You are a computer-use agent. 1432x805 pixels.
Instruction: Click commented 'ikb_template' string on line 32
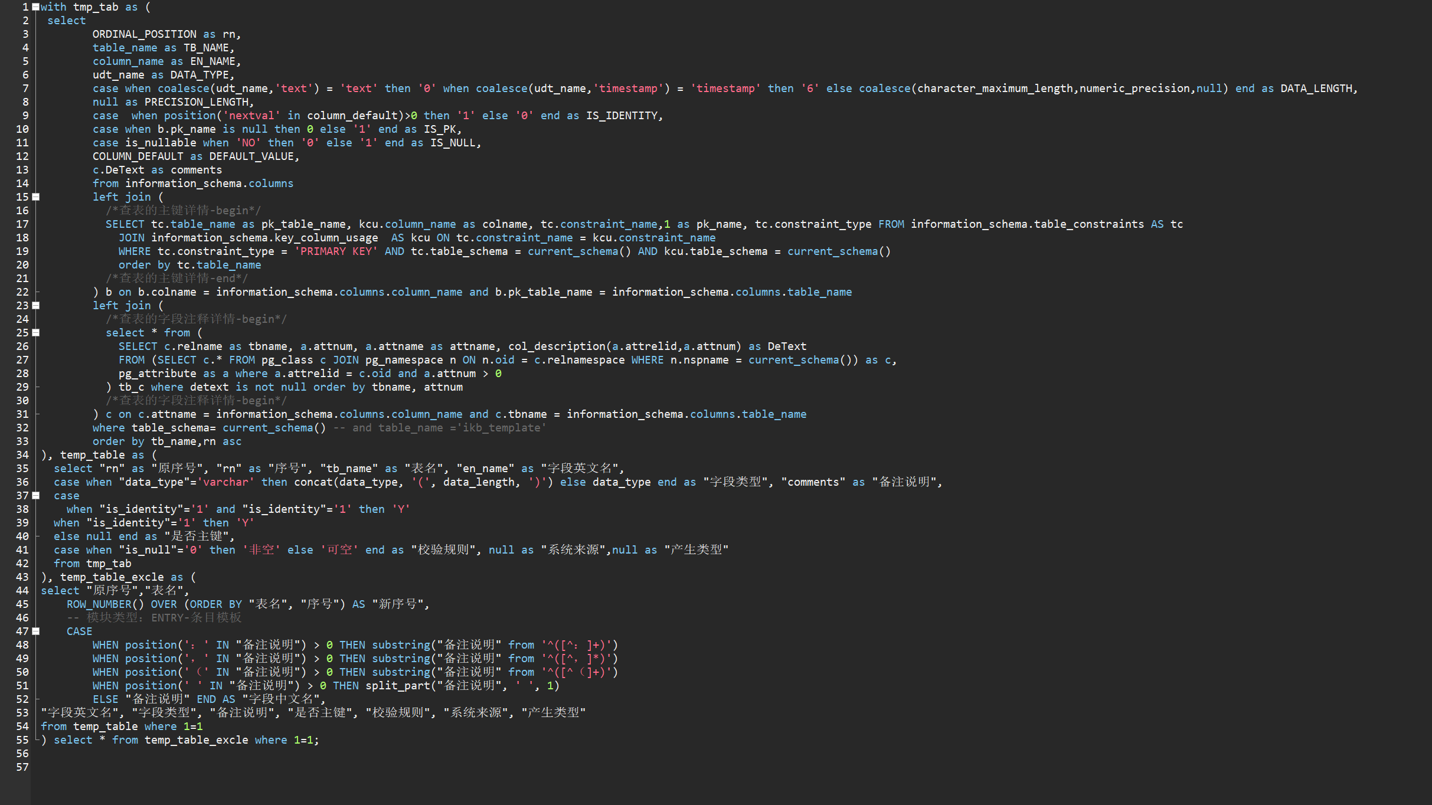pyautogui.click(x=502, y=428)
